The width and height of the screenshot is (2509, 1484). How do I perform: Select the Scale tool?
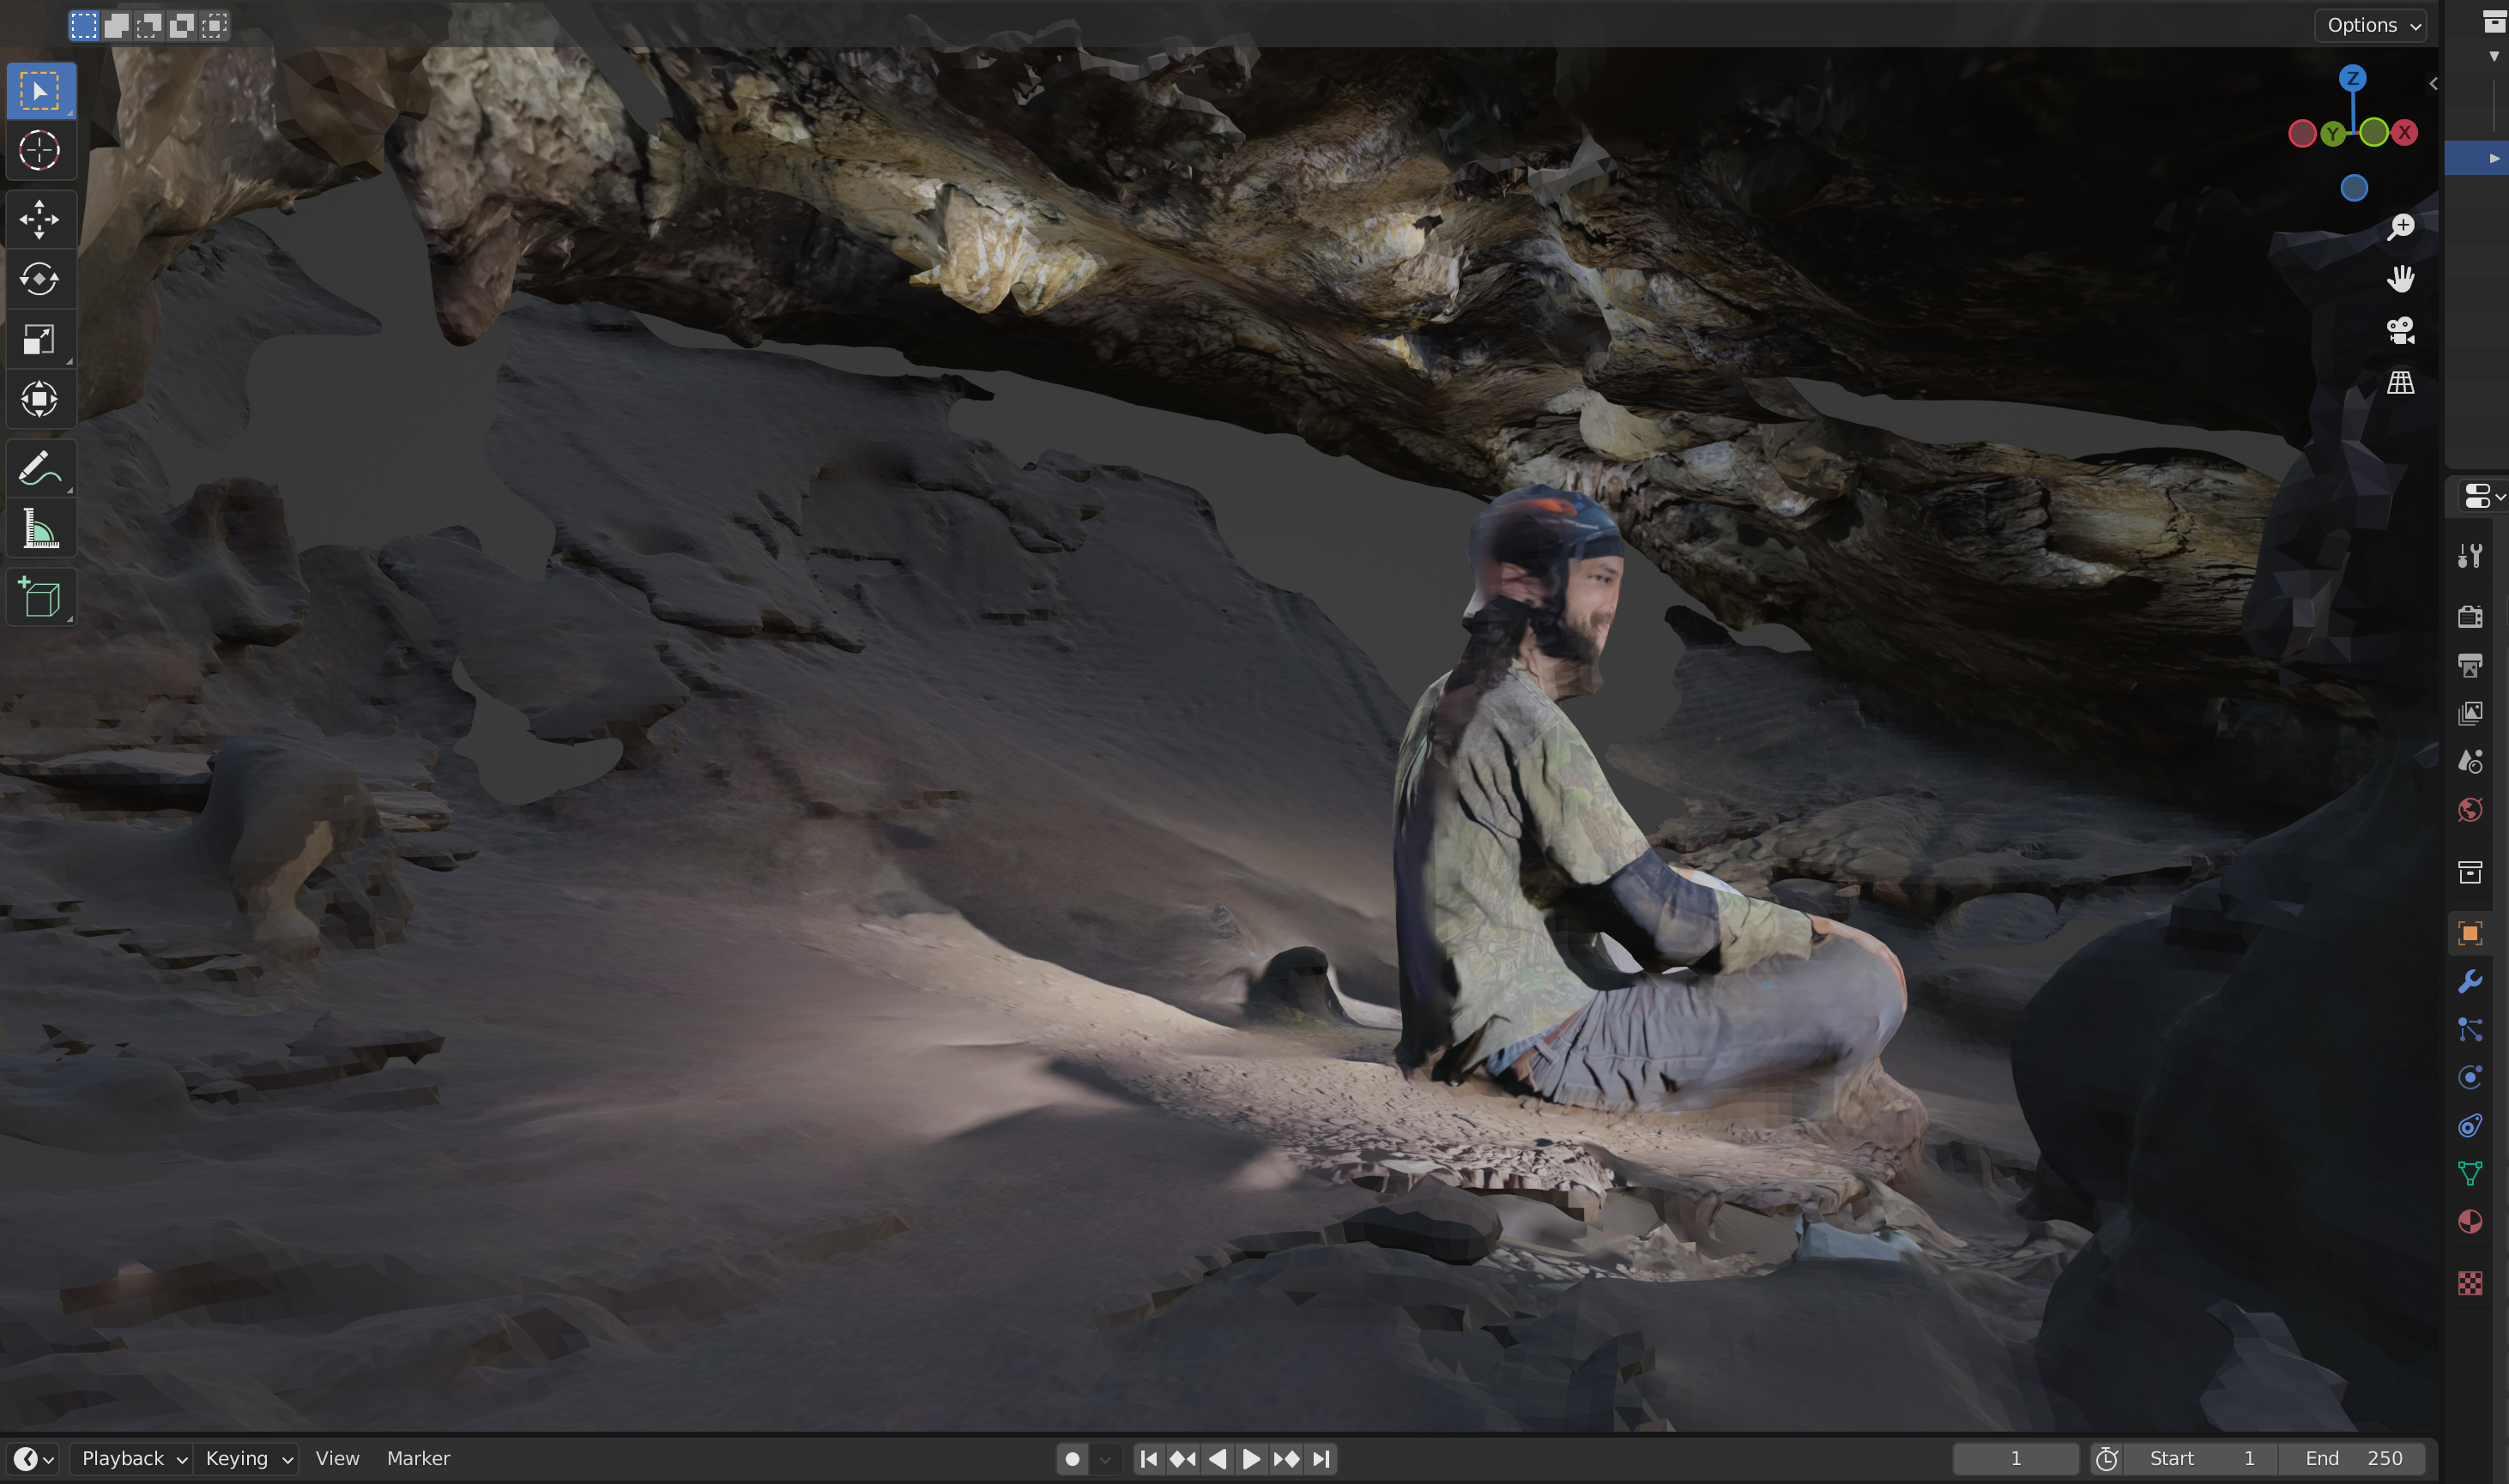pos(40,339)
